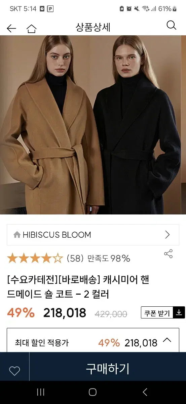
Task: Click the 구매하기 purchase button
Action: click(108, 369)
